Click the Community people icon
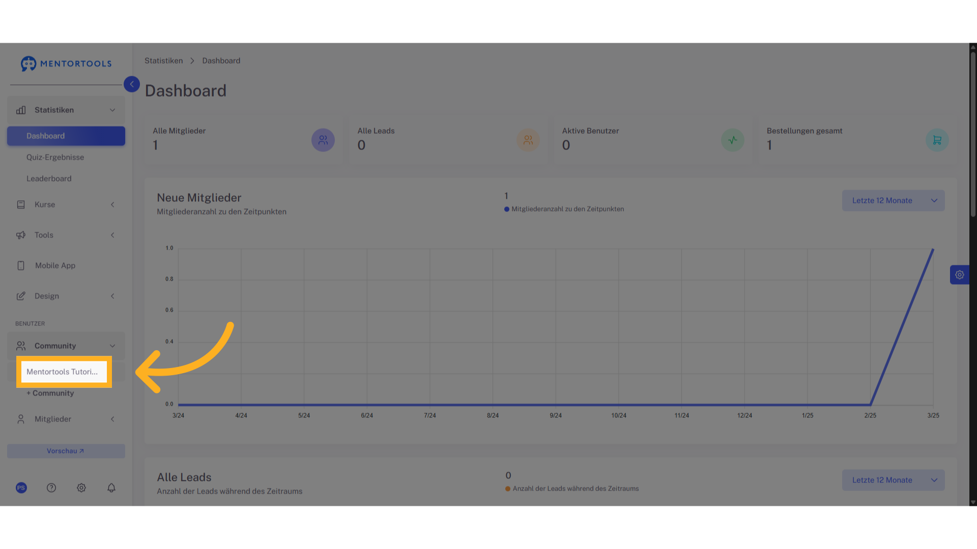The image size is (977, 549). pyautogui.click(x=21, y=346)
